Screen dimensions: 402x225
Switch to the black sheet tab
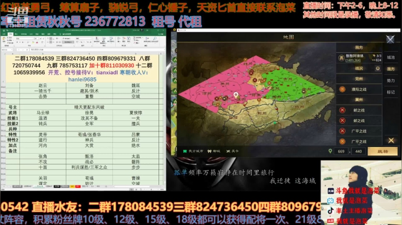[x=57, y=187]
